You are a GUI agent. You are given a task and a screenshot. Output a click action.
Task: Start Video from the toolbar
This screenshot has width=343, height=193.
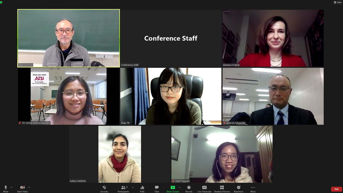pos(22,188)
